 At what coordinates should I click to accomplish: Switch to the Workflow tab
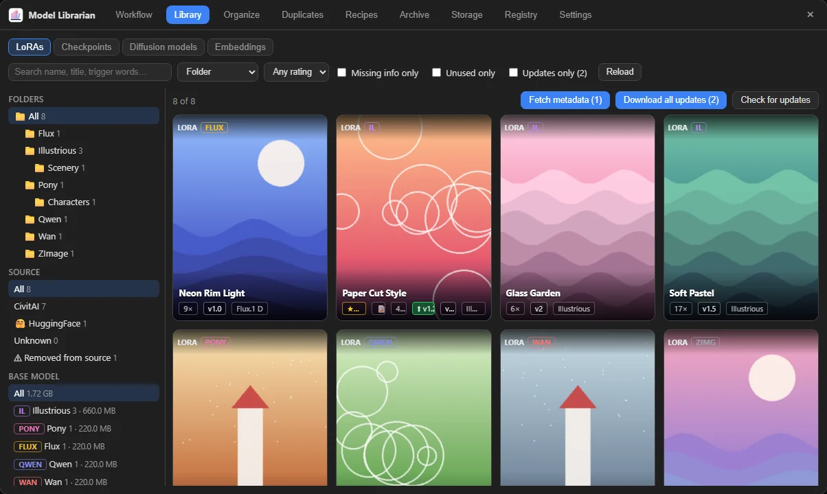point(134,14)
